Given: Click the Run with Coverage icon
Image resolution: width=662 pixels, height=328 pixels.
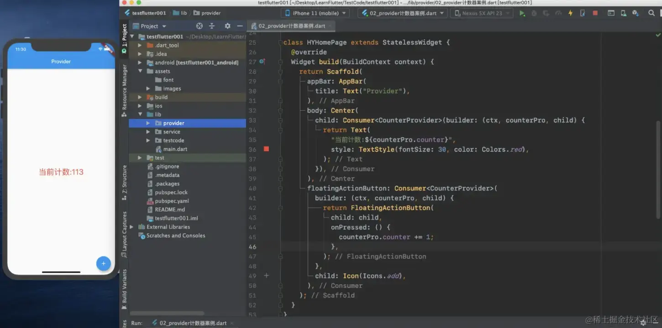Looking at the screenshot, I should tap(546, 13).
